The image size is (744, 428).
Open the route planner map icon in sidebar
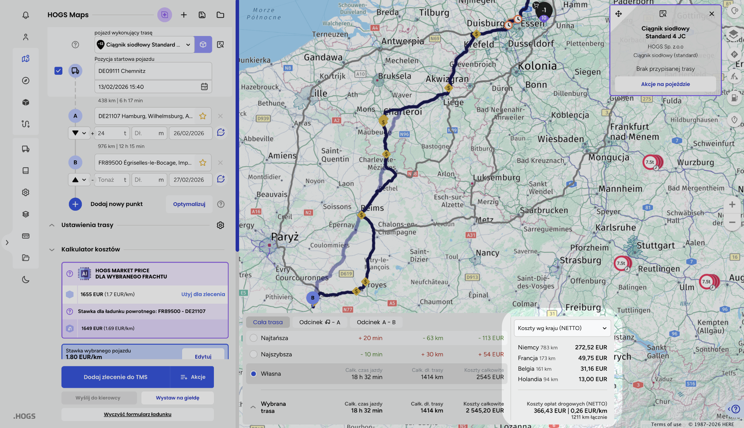[26, 58]
